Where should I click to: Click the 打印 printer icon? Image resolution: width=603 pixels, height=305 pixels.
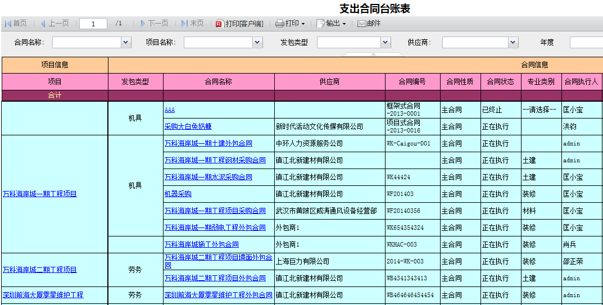279,24
